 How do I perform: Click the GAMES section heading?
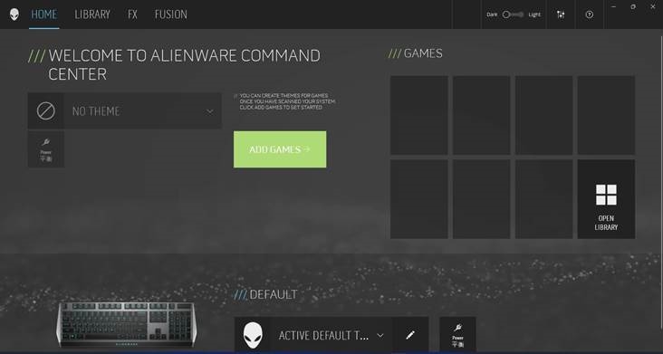tap(423, 53)
